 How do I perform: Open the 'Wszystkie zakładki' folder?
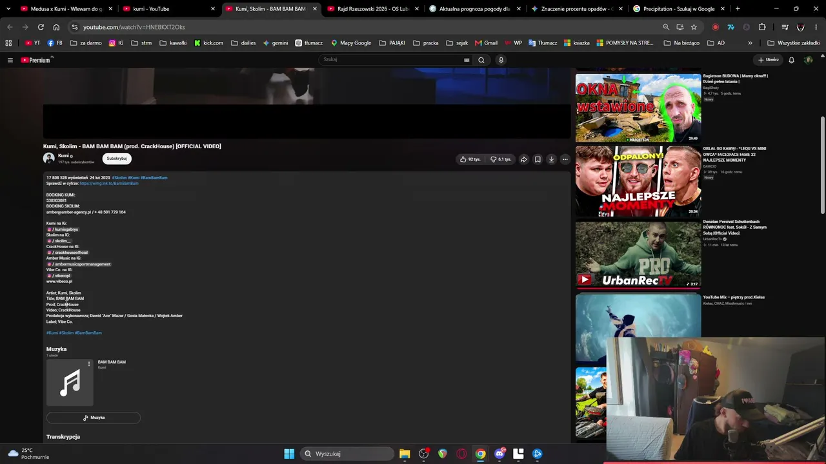click(x=793, y=43)
